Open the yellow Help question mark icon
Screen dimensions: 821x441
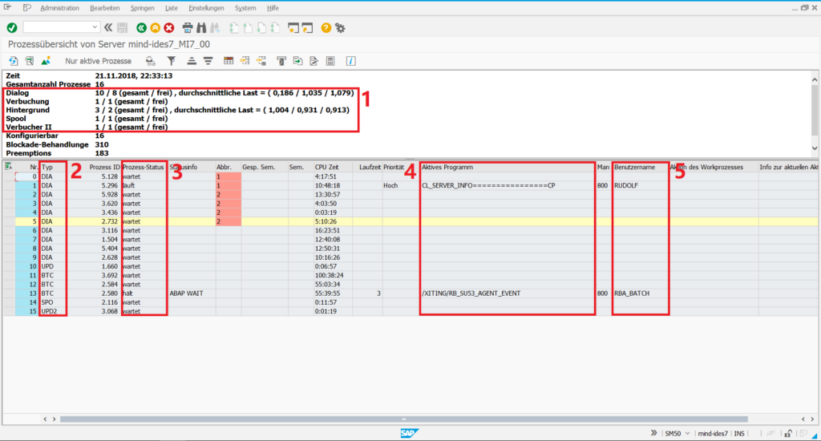[326, 27]
